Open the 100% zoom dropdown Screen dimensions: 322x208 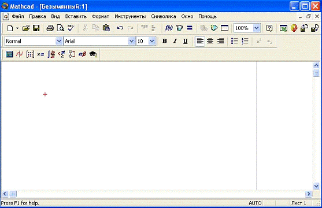pyautogui.click(x=257, y=28)
